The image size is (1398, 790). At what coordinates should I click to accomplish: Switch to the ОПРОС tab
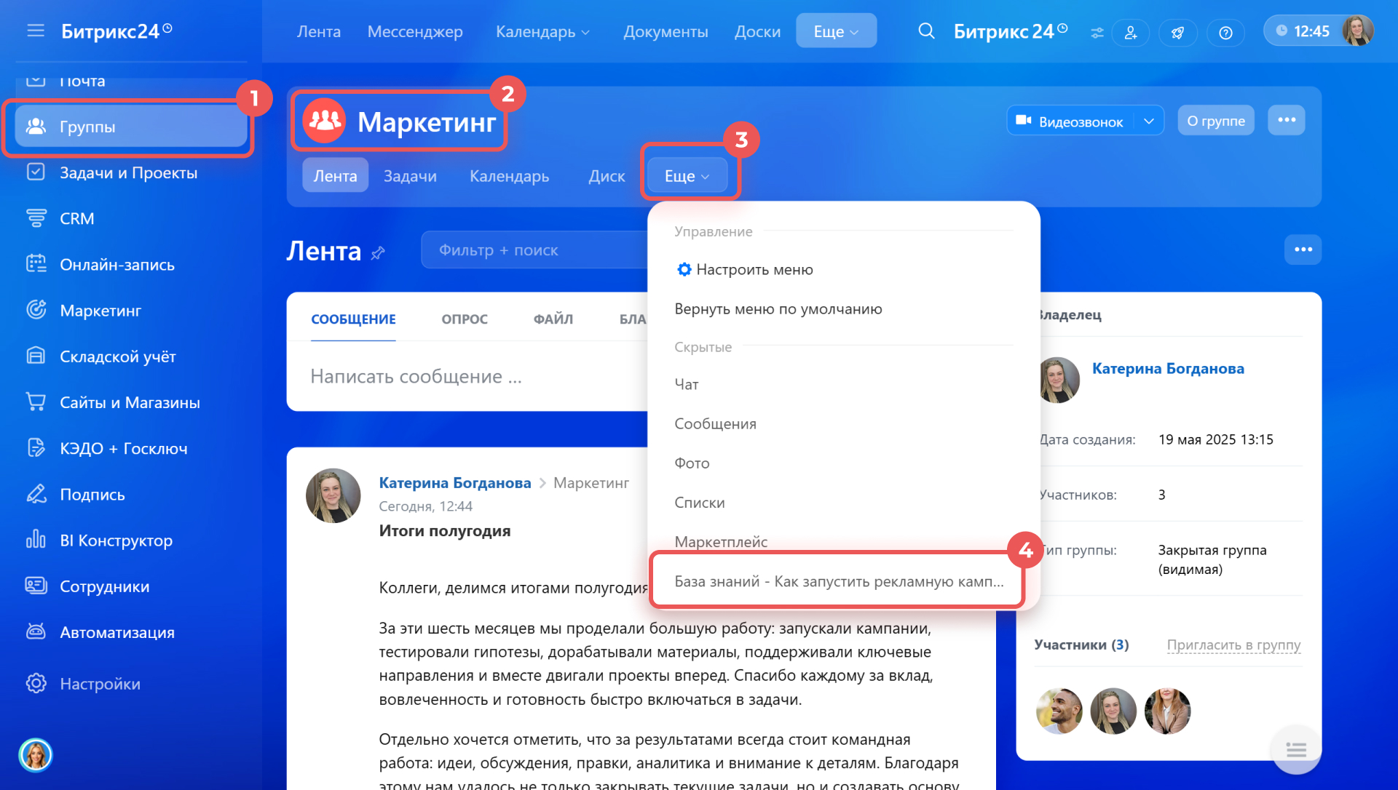[464, 319]
